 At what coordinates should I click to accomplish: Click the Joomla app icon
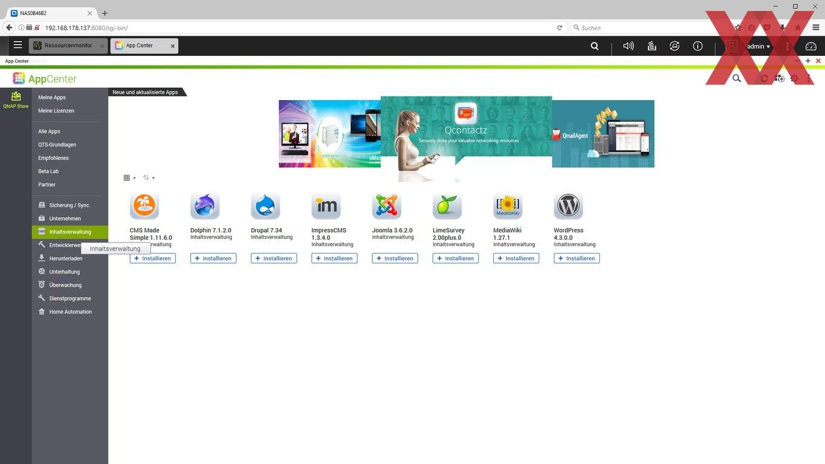coord(387,207)
